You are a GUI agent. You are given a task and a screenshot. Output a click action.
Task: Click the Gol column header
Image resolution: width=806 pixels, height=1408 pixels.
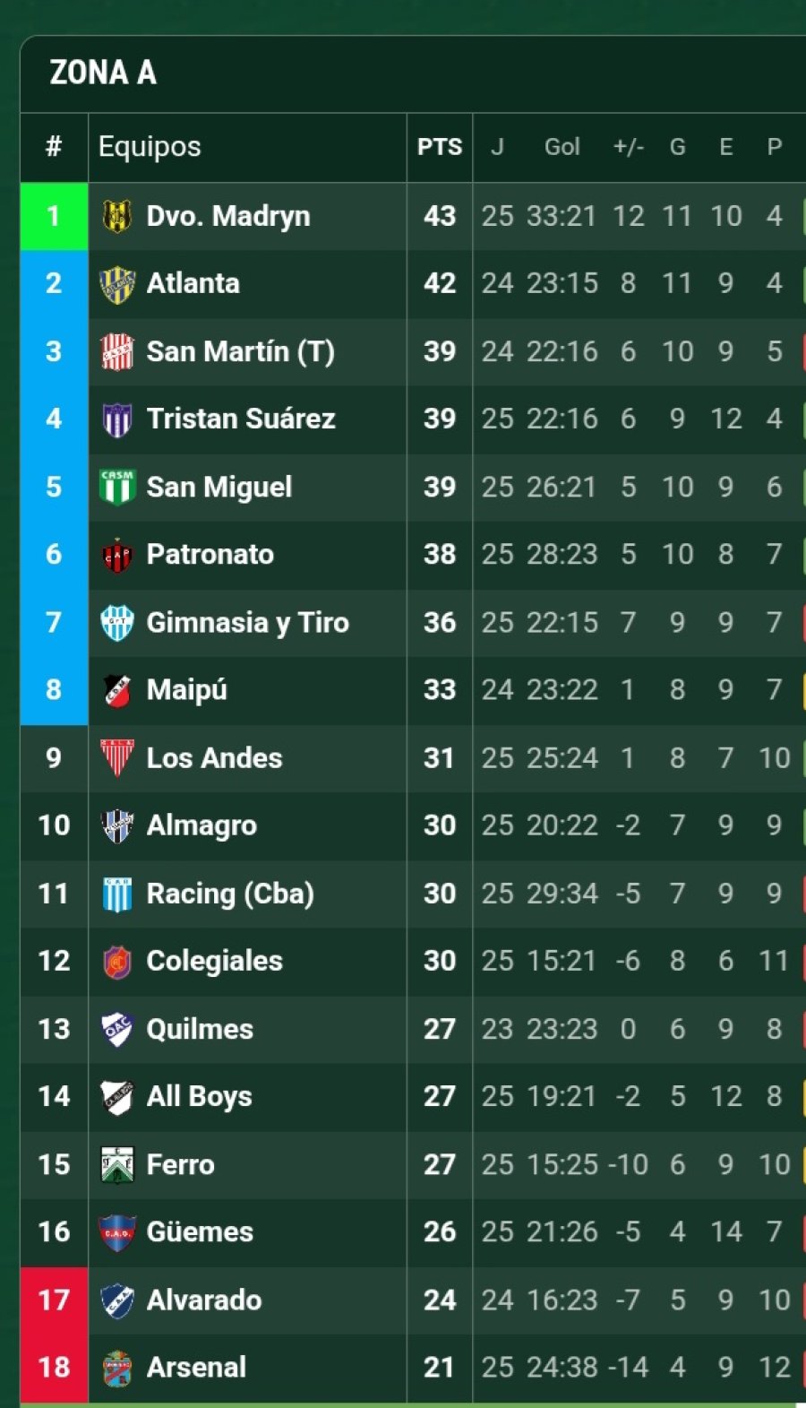(x=562, y=147)
